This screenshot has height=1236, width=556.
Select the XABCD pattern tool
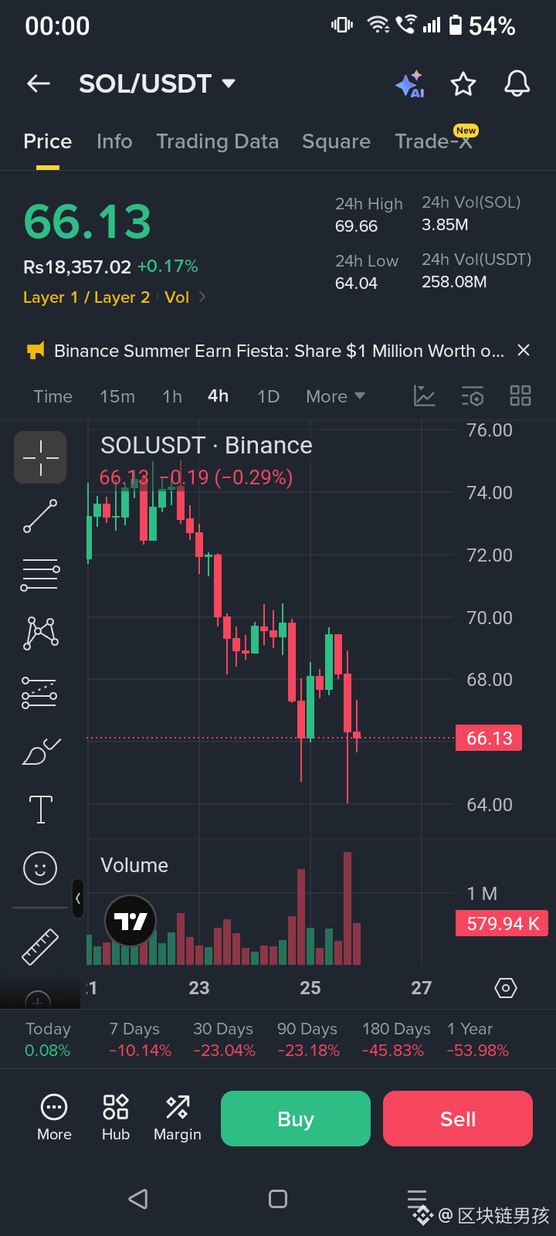point(42,633)
